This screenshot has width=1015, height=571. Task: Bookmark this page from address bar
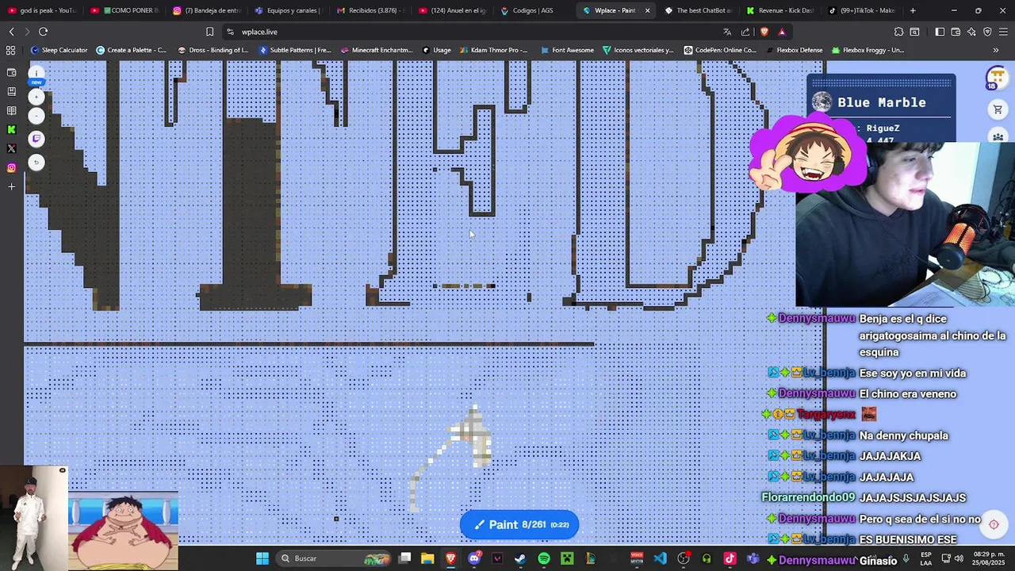coord(209,32)
